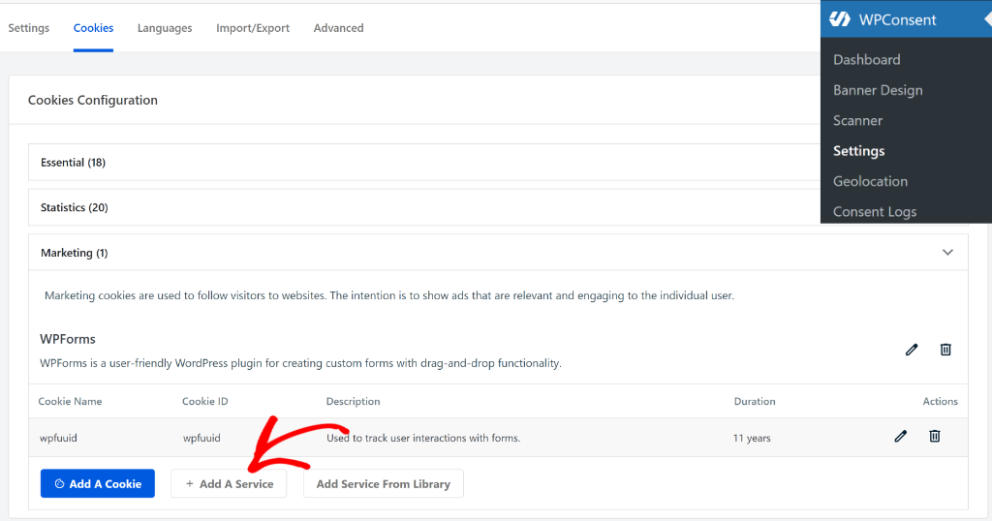992x521 pixels.
Task: Click the WPForms plugin description text
Action: coord(300,363)
